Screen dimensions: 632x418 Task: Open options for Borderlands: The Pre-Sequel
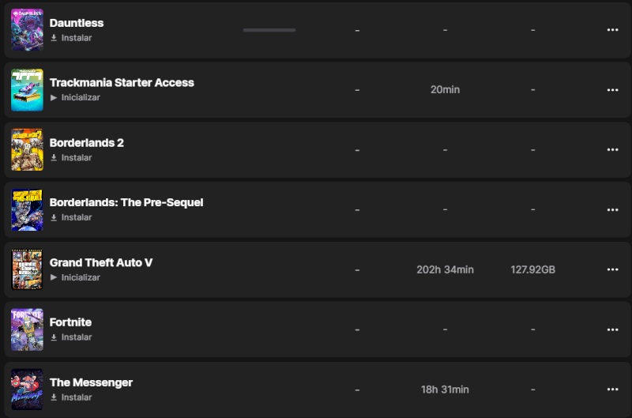[x=612, y=210]
